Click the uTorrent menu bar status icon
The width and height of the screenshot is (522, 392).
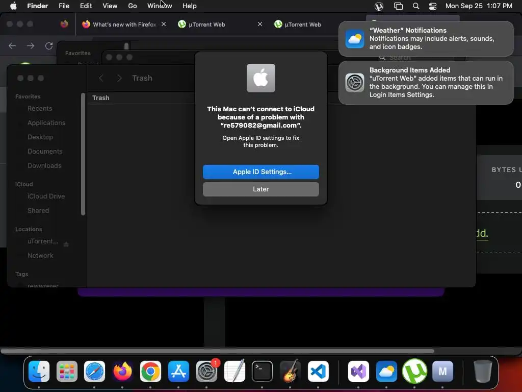(x=379, y=6)
